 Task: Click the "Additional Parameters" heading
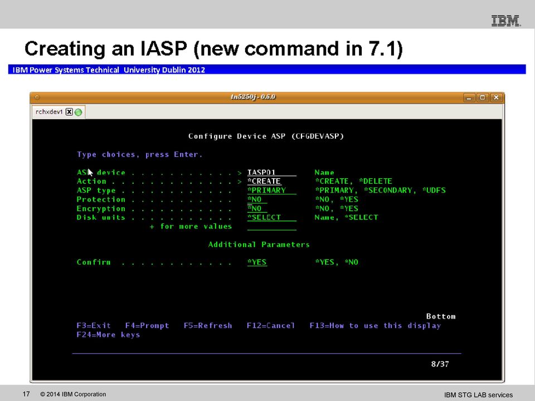(259, 244)
